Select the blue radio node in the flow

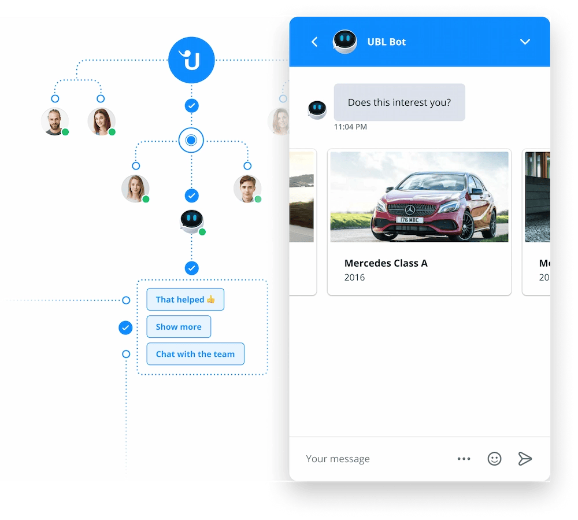tap(191, 140)
